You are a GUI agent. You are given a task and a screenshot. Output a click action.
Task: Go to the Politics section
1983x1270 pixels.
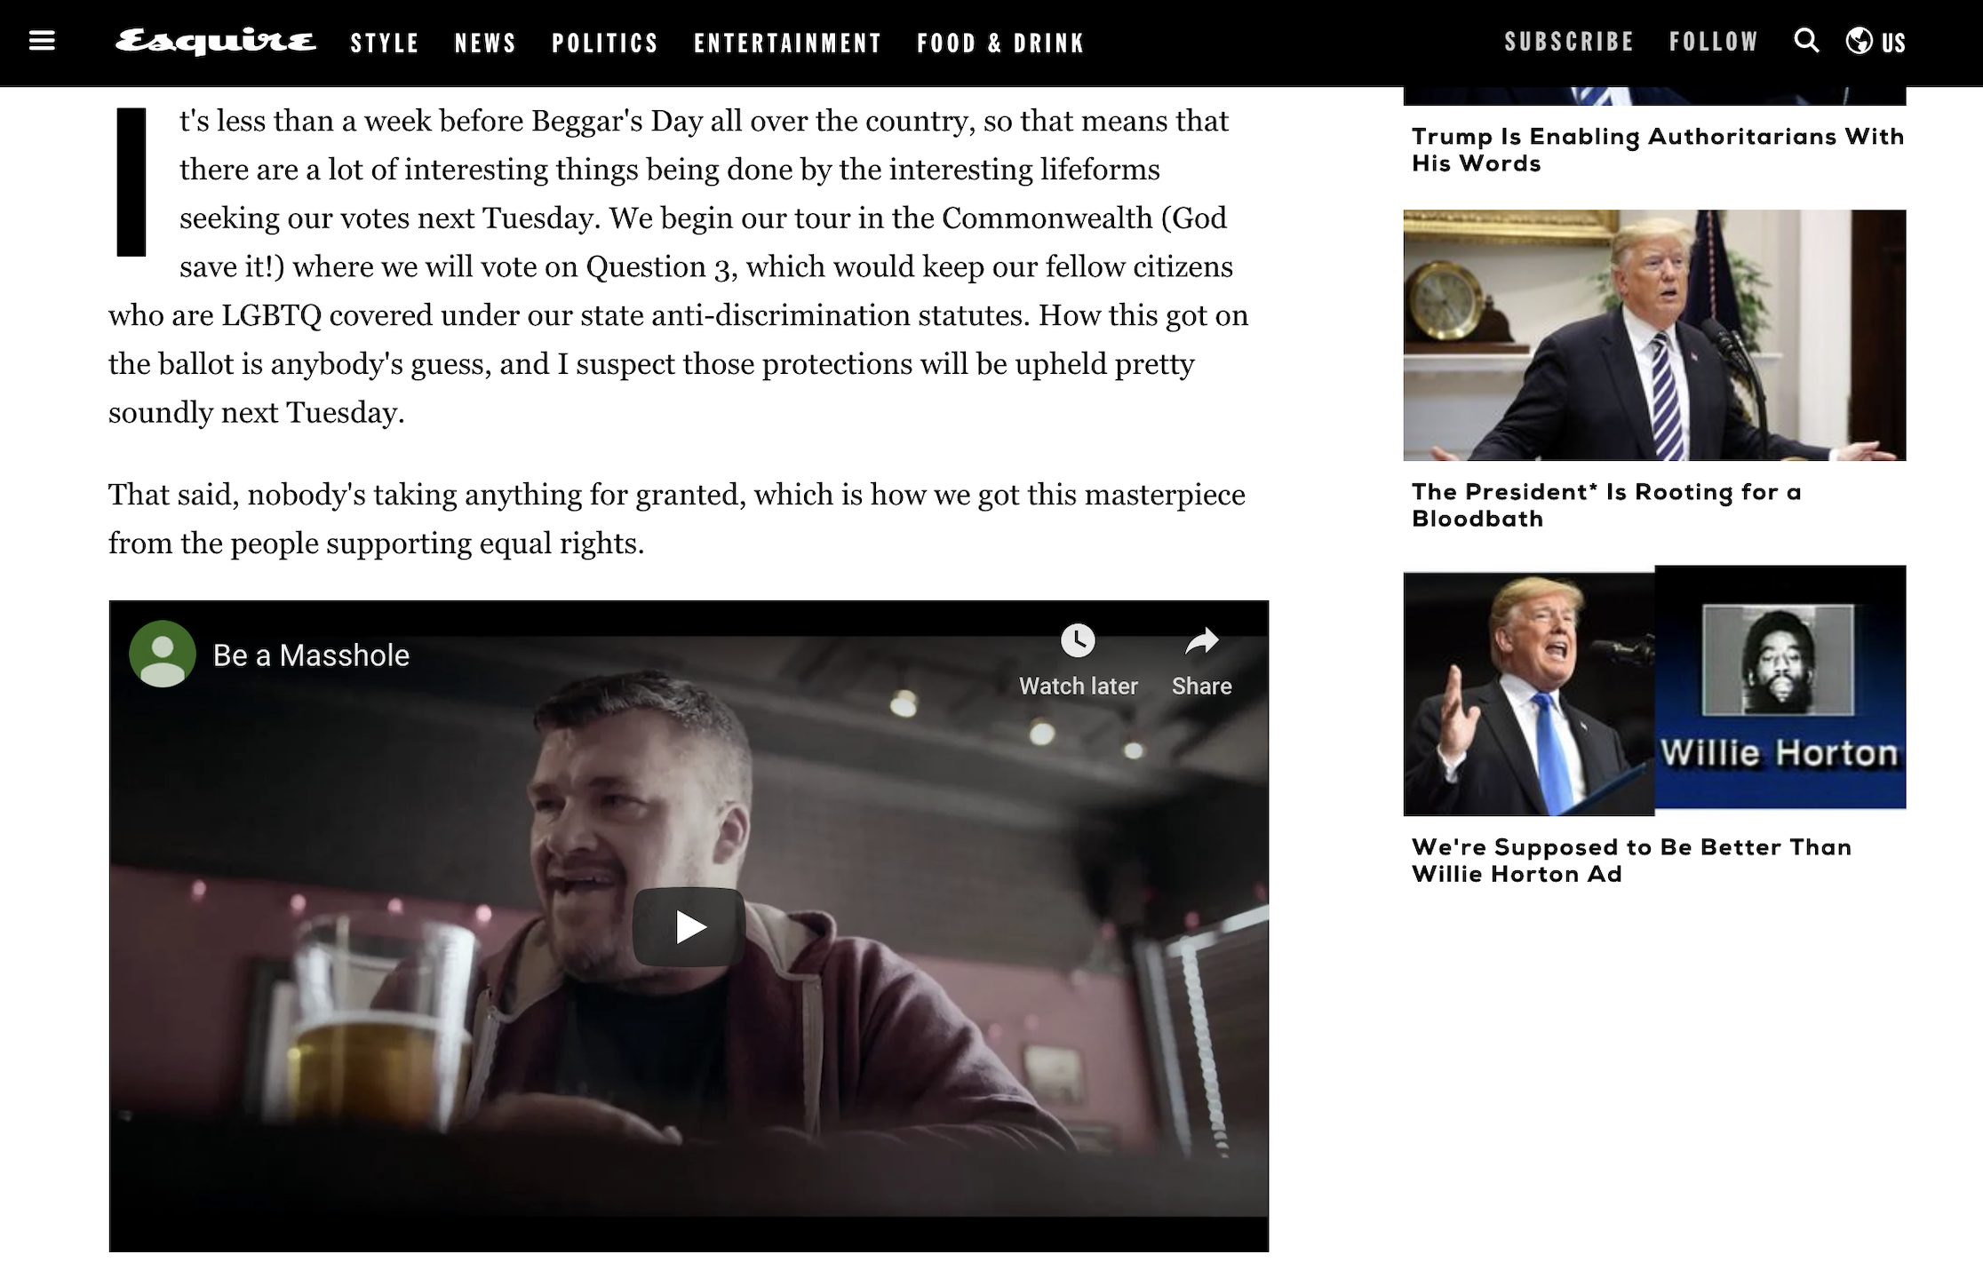coord(605,43)
